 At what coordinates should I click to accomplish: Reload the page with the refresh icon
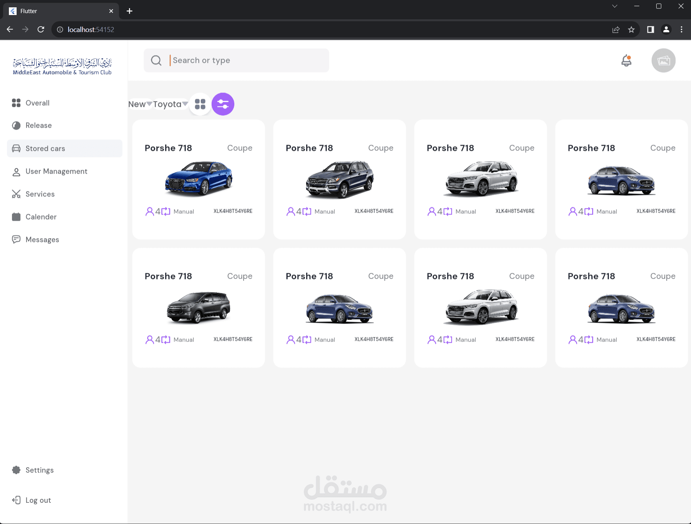point(41,29)
